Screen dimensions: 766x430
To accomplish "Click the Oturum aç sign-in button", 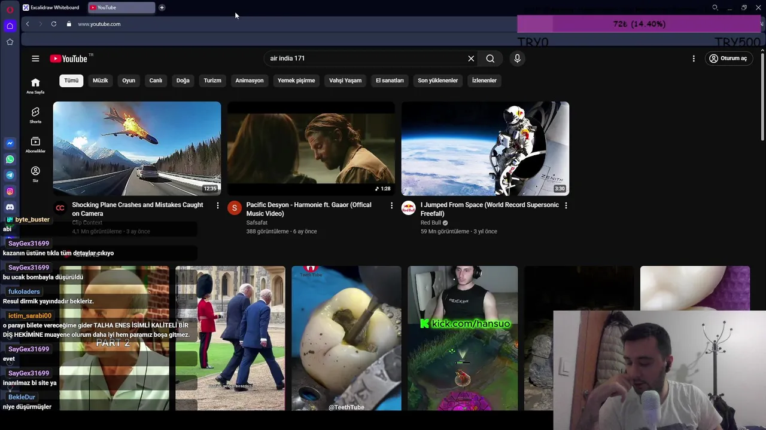I will coord(728,59).
